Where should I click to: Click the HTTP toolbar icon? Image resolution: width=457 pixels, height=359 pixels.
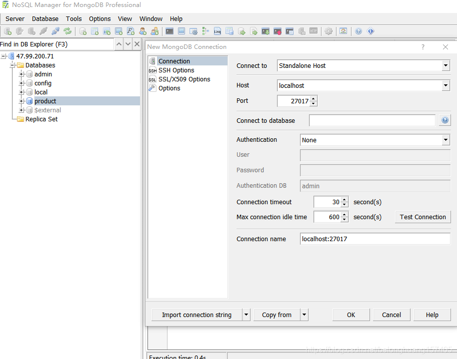tap(313, 31)
